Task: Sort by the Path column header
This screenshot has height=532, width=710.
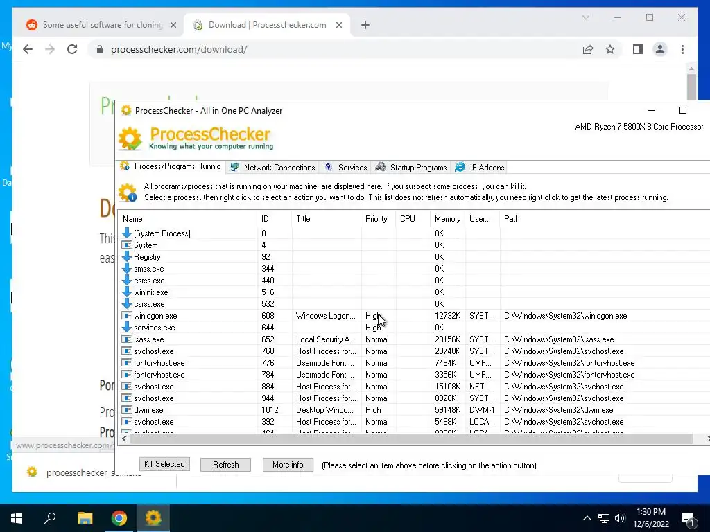Action: coord(605,218)
